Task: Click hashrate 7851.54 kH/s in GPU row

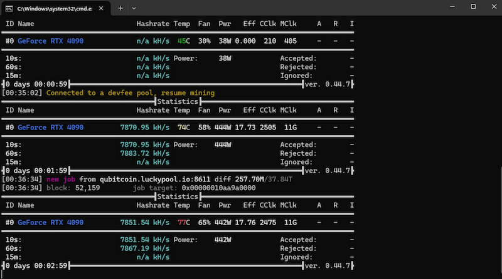Action: click(x=145, y=223)
